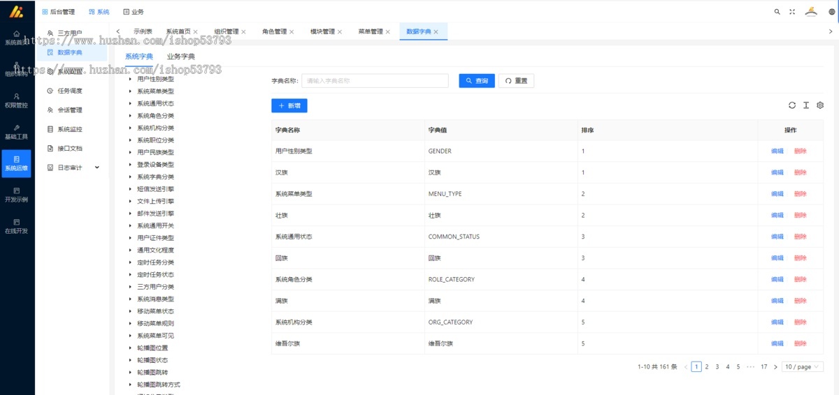The height and width of the screenshot is (395, 839).
Task: Open table column settings gear
Action: coord(820,105)
